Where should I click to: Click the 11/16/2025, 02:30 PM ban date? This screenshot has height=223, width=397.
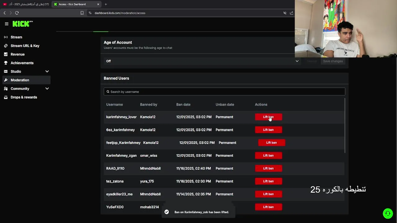pos(194,181)
